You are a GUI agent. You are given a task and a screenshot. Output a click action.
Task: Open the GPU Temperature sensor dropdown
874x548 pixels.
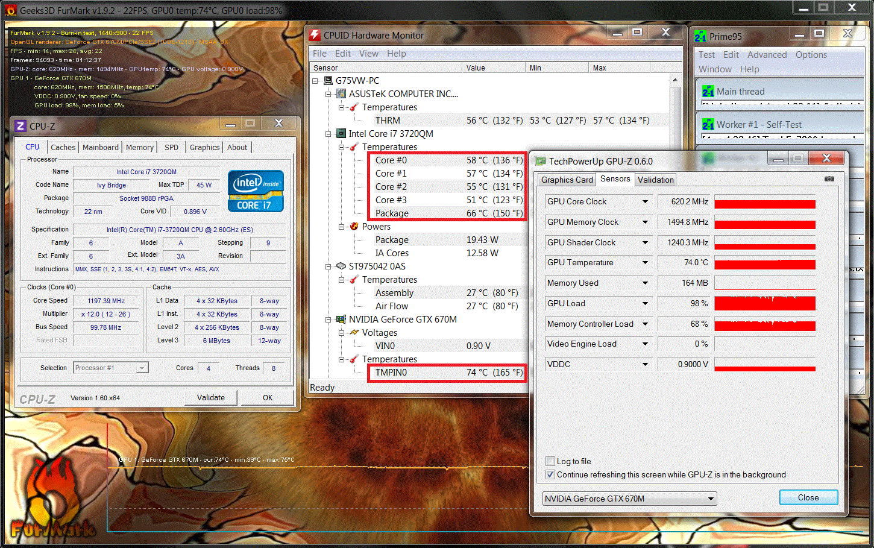(x=645, y=262)
